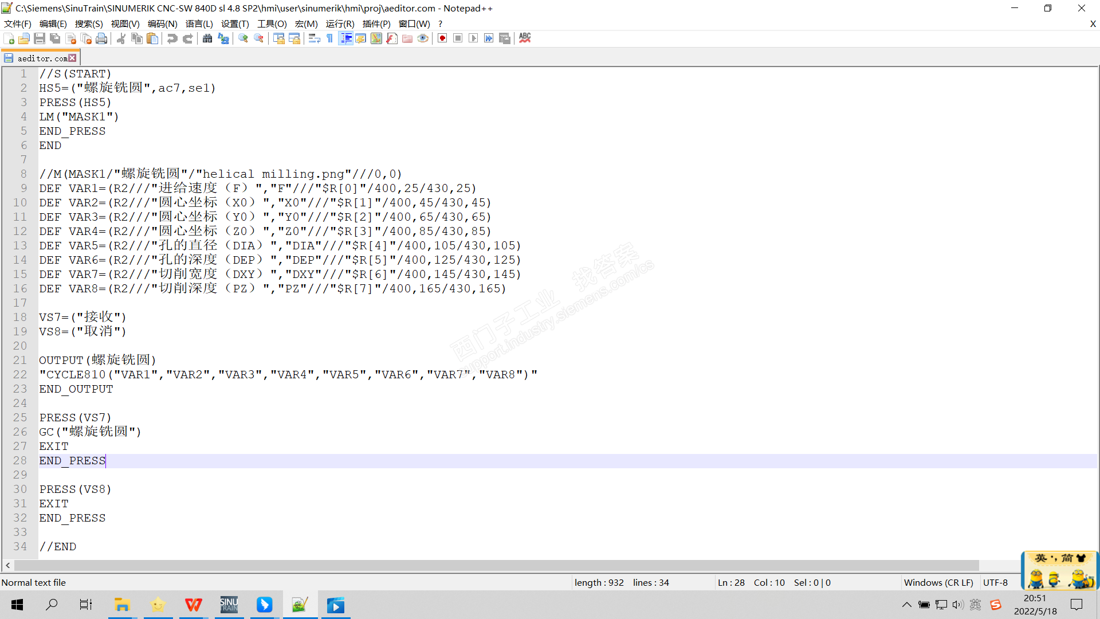Screen dimensions: 1100x619
Task: Open the 插件(P) plugins menu
Action: 376,23
